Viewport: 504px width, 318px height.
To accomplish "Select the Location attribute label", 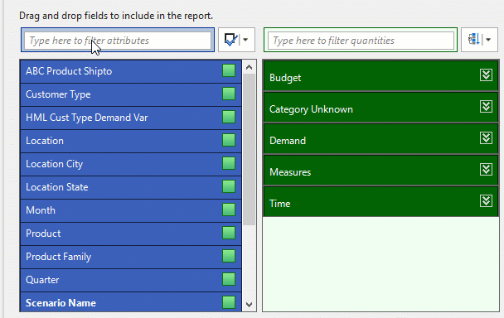I will [45, 141].
